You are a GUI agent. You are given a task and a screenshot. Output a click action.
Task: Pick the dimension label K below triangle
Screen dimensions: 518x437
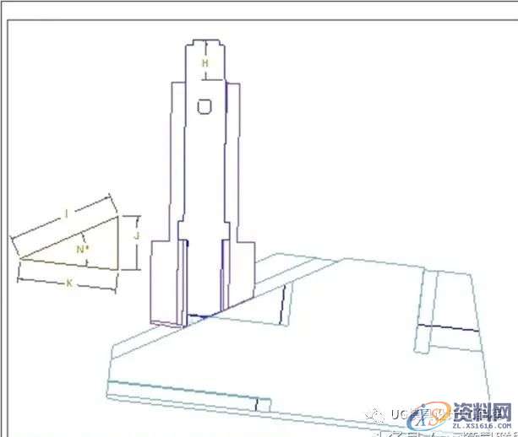point(68,283)
